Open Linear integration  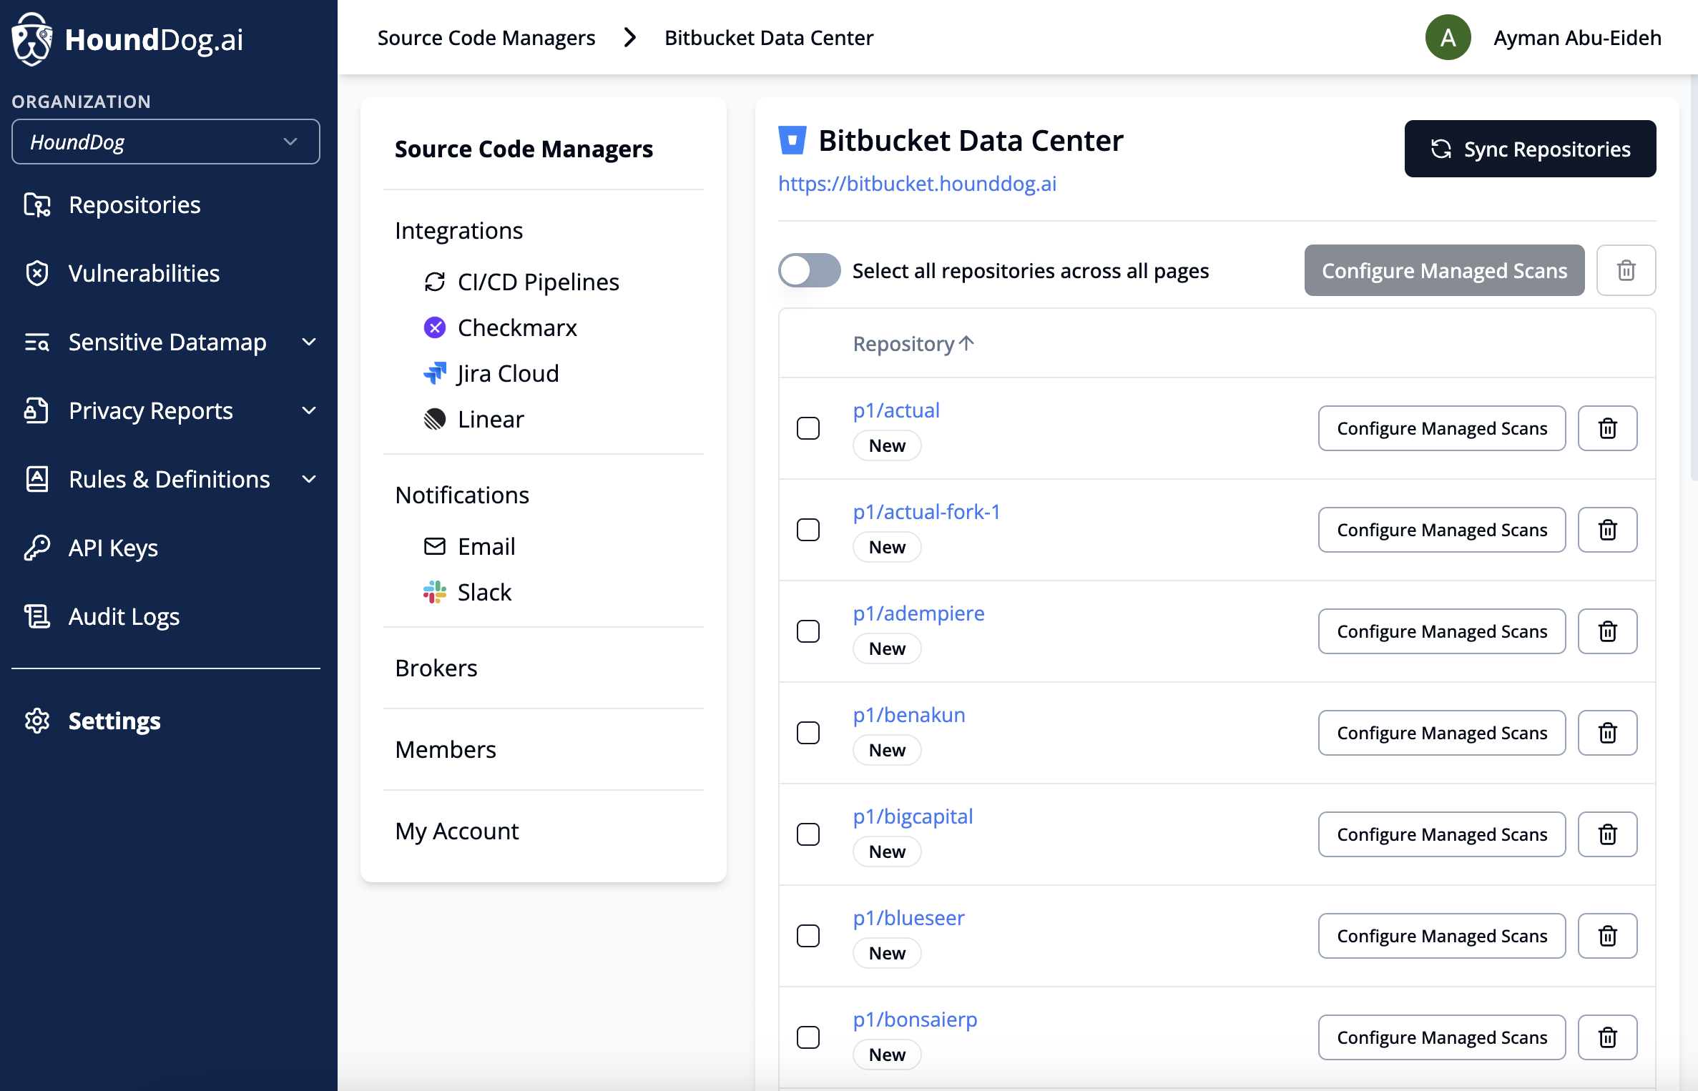pyautogui.click(x=490, y=419)
